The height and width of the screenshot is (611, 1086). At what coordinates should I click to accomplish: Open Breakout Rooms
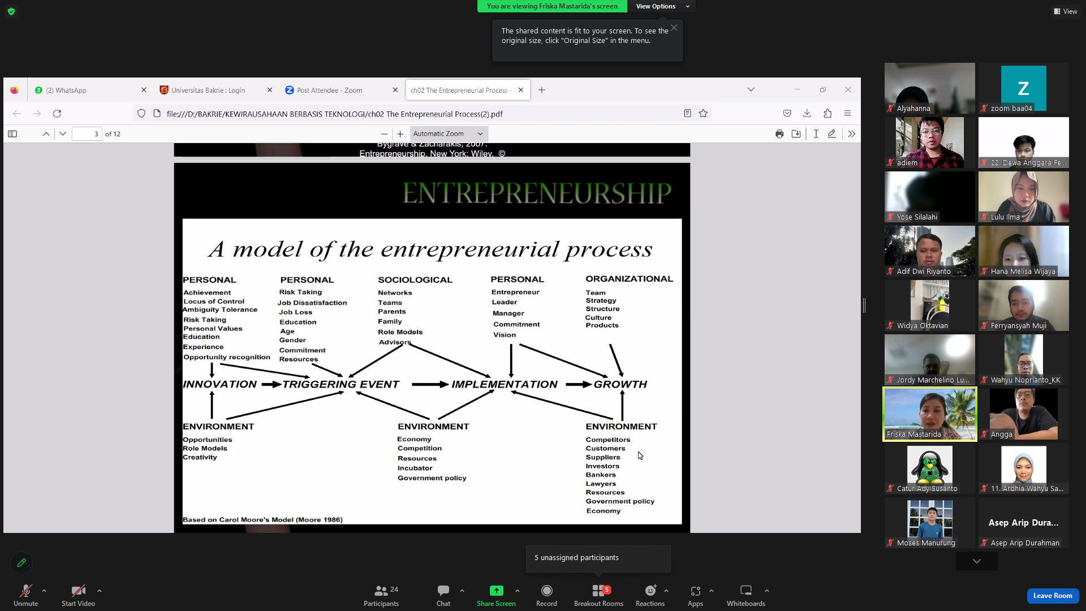pos(598,595)
